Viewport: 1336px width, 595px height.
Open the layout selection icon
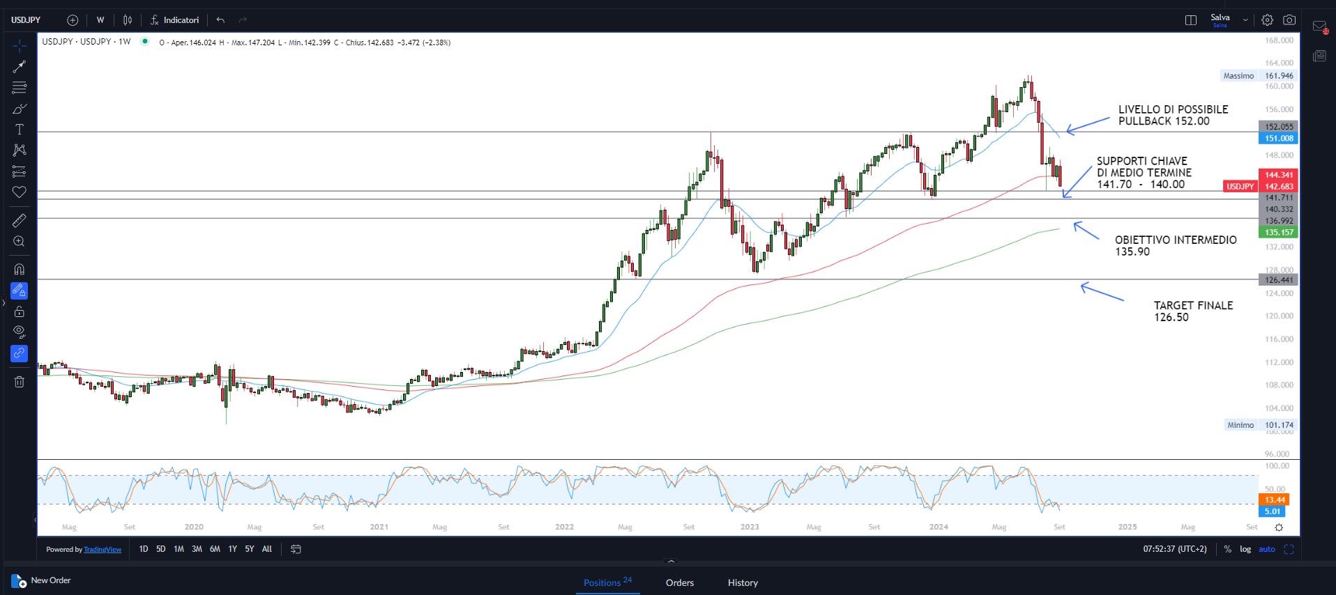(x=1191, y=20)
